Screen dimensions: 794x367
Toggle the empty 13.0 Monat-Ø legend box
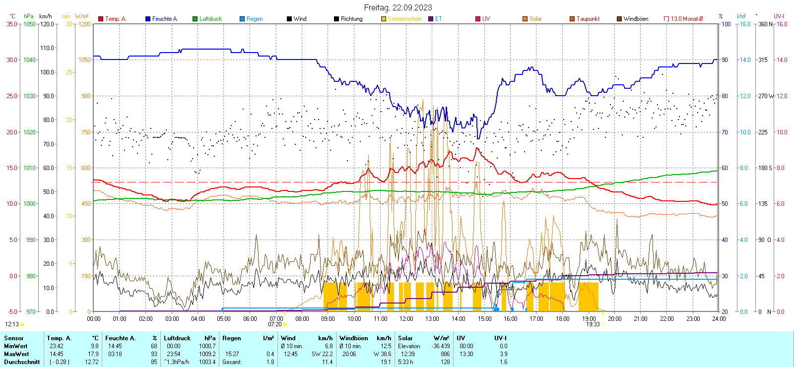point(666,19)
